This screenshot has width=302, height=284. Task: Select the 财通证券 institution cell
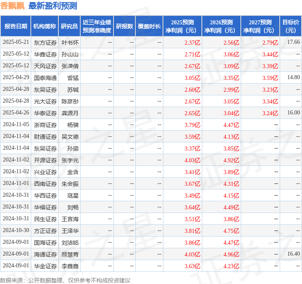tap(45, 137)
